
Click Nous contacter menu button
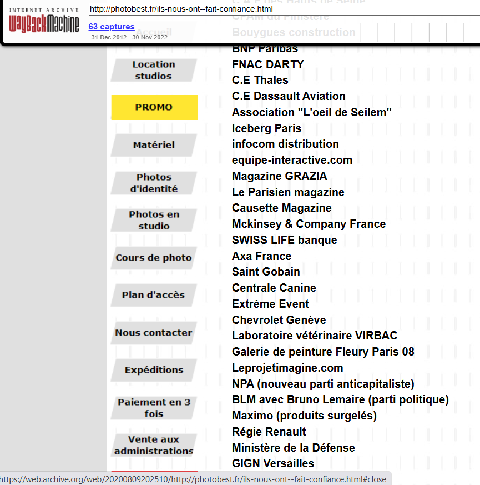click(154, 333)
